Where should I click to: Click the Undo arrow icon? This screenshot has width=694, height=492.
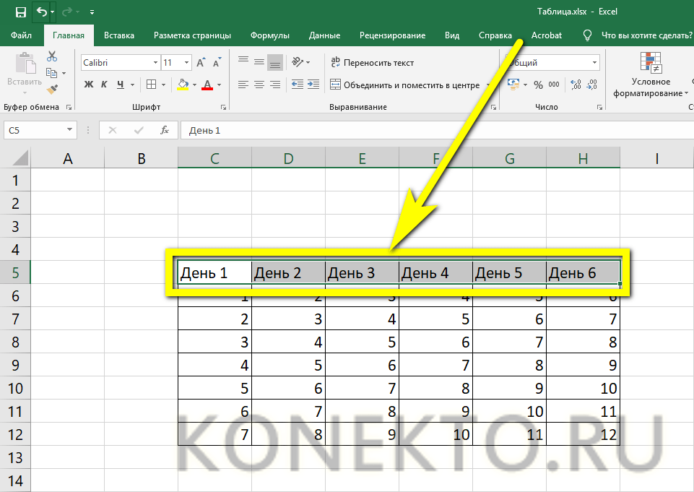[42, 12]
